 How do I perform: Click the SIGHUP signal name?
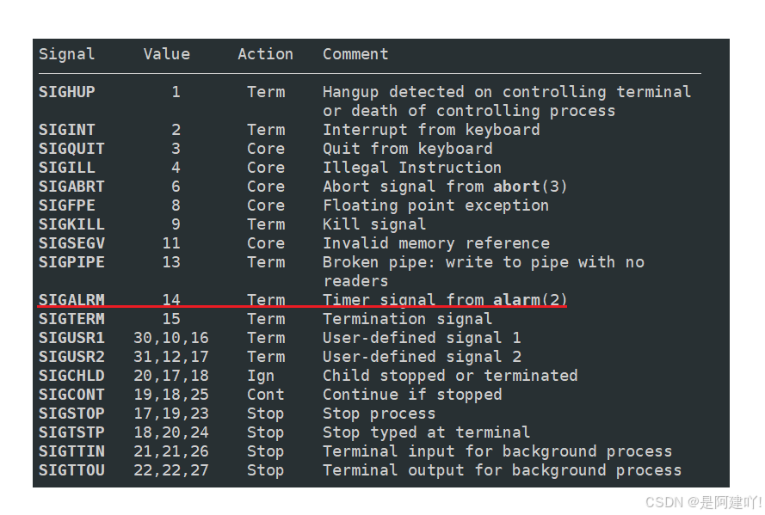pos(67,92)
